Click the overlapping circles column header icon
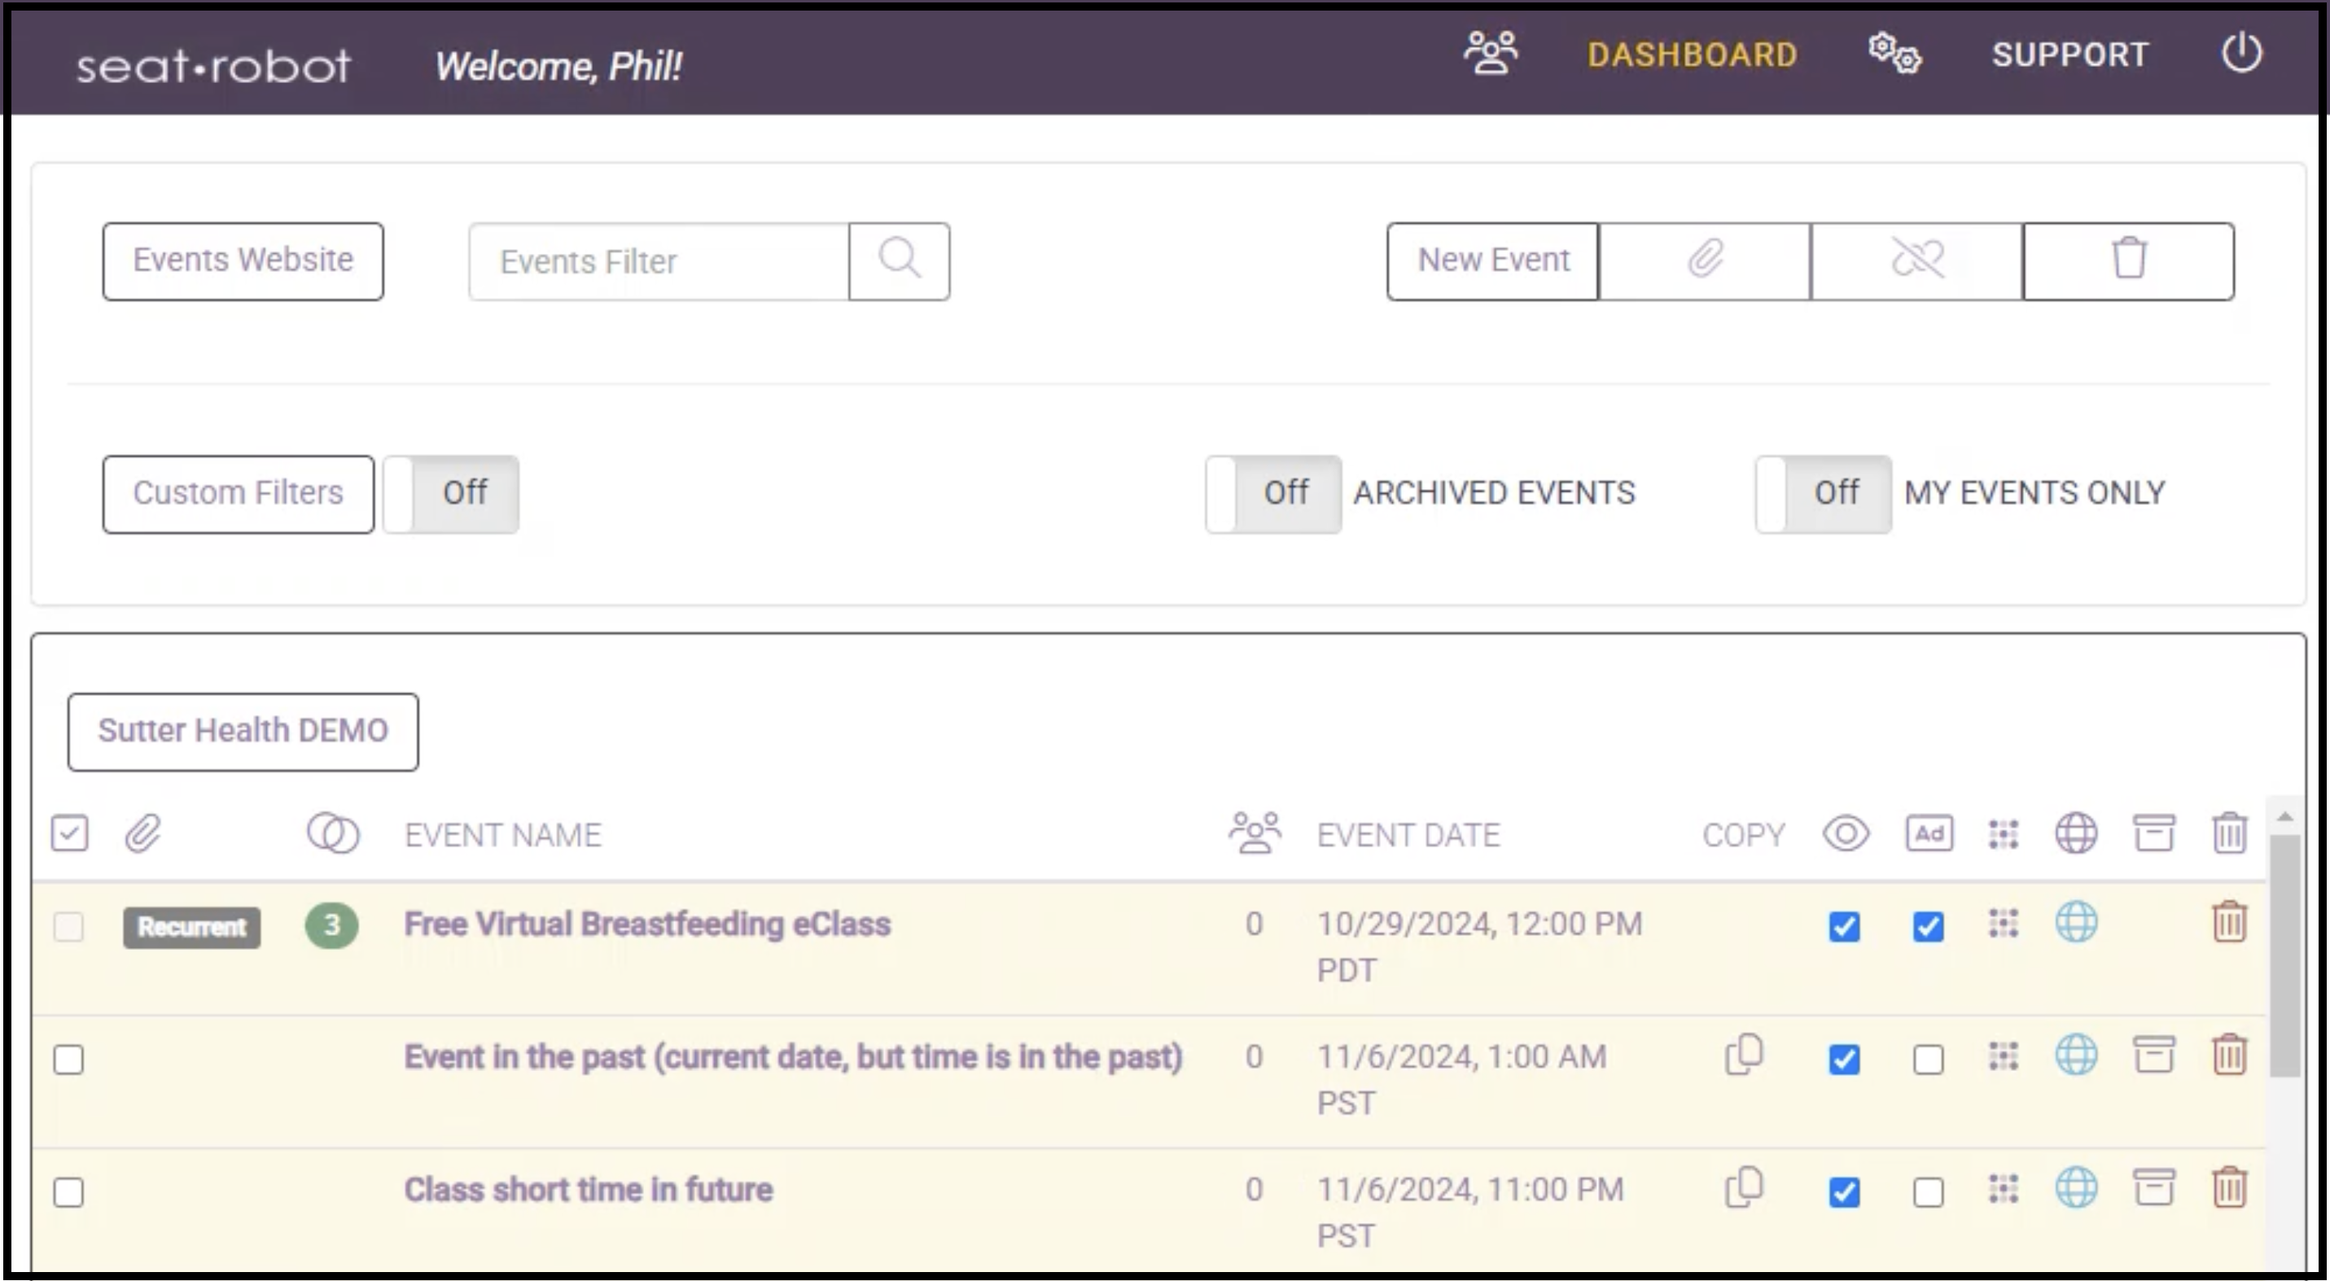Image resolution: width=2330 pixels, height=1281 pixels. 333,833
